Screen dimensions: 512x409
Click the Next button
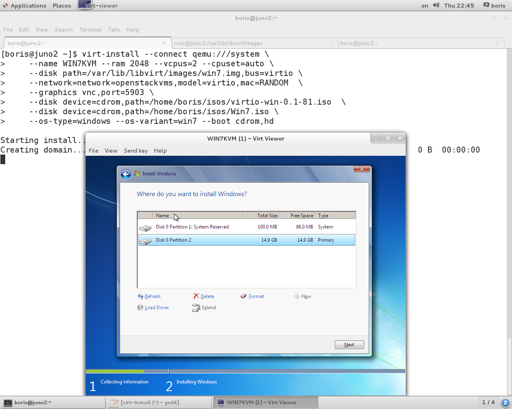[349, 345]
